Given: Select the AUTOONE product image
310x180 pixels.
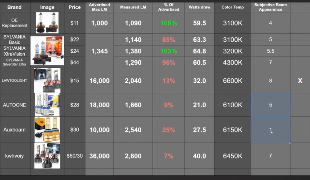Looking at the screenshot, I should point(47,105).
